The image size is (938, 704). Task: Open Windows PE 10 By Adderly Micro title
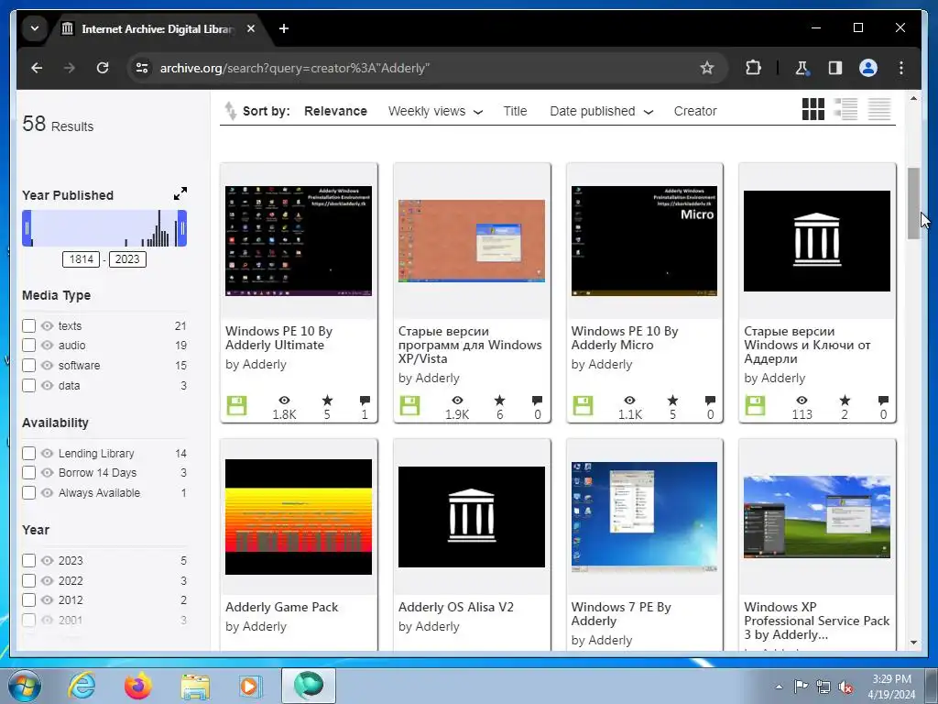click(x=625, y=338)
